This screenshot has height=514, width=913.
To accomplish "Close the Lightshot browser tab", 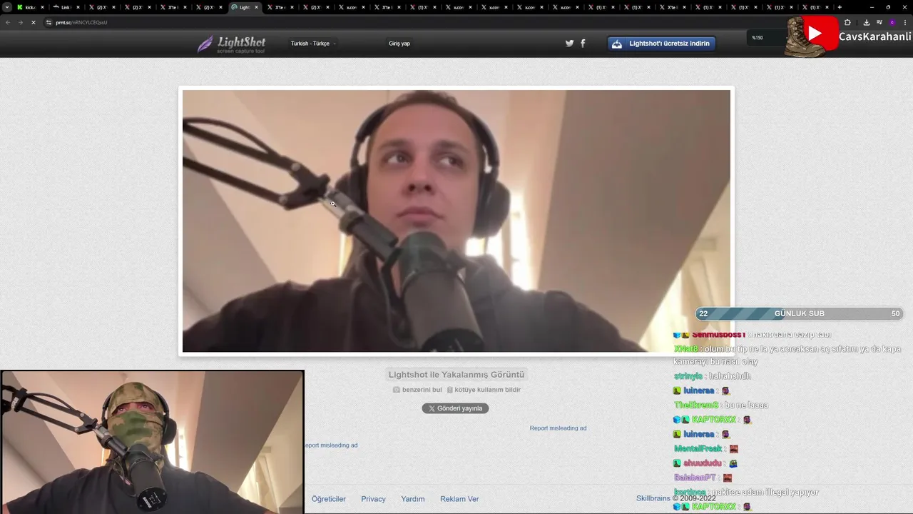I will pyautogui.click(x=257, y=7).
